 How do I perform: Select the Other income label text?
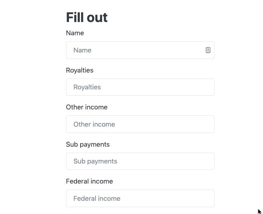click(87, 107)
